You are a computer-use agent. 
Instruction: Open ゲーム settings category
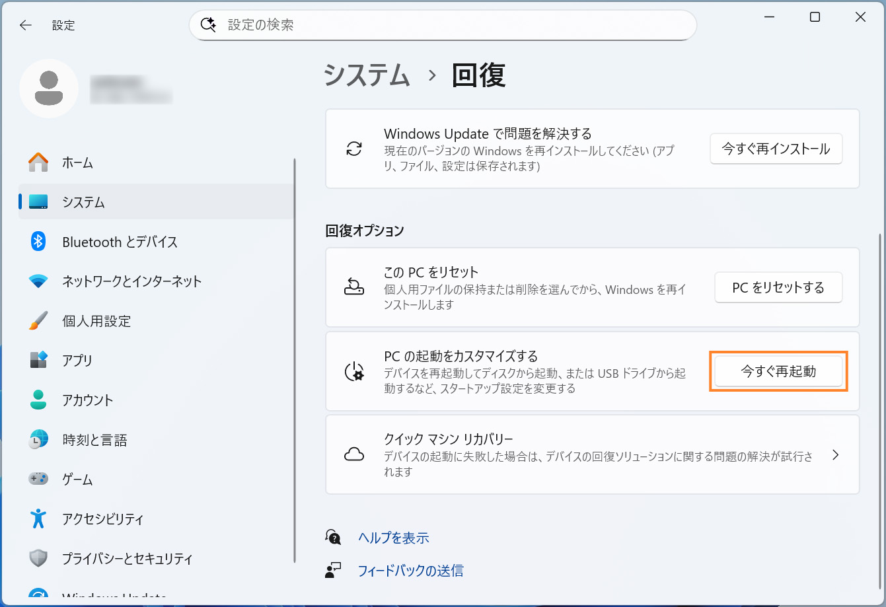(157, 479)
